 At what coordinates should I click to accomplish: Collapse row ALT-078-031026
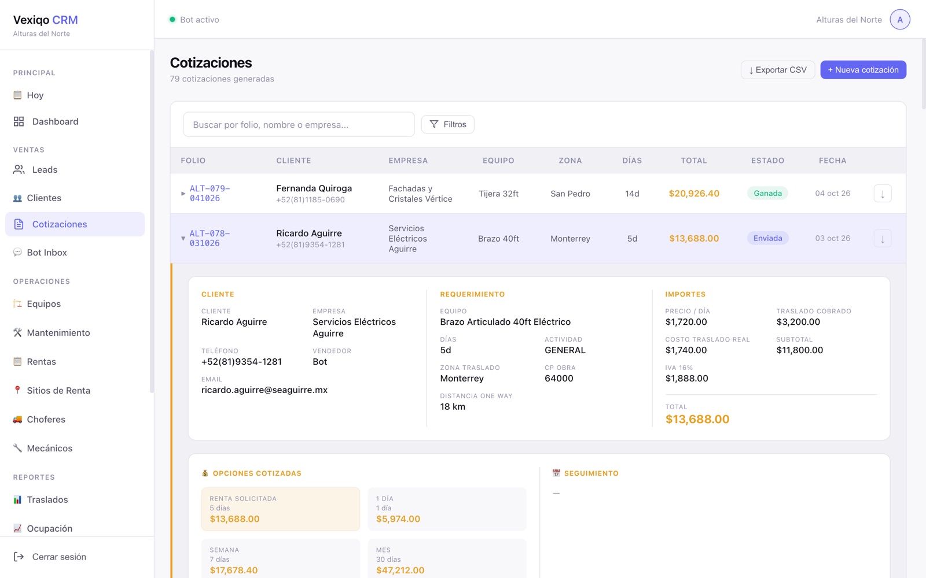[183, 239]
